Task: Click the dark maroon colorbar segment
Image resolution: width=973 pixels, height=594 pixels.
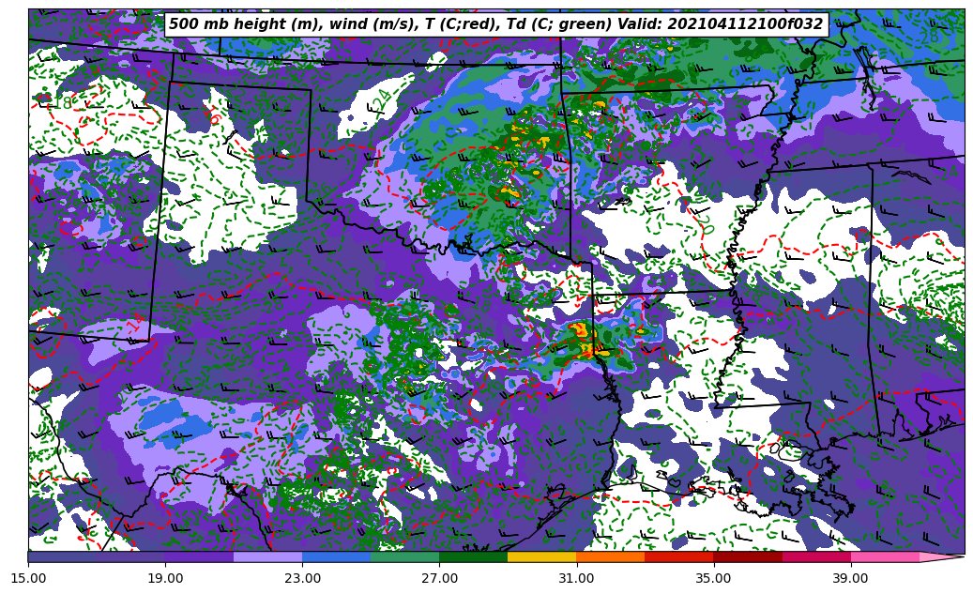Action: [x=747, y=556]
